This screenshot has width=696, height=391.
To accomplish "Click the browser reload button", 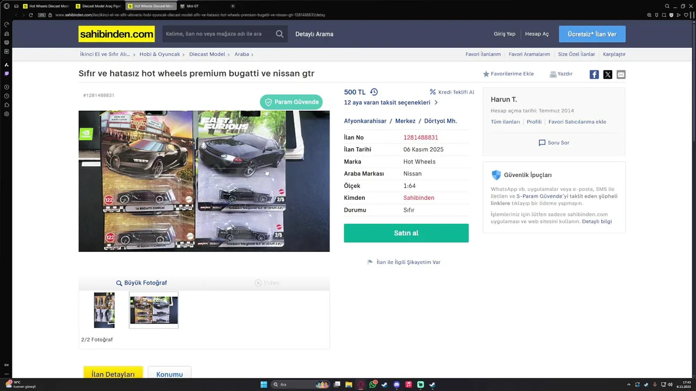I will pyautogui.click(x=31, y=15).
